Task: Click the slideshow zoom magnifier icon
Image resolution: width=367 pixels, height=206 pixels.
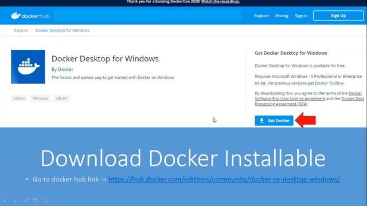Action: click(x=46, y=201)
